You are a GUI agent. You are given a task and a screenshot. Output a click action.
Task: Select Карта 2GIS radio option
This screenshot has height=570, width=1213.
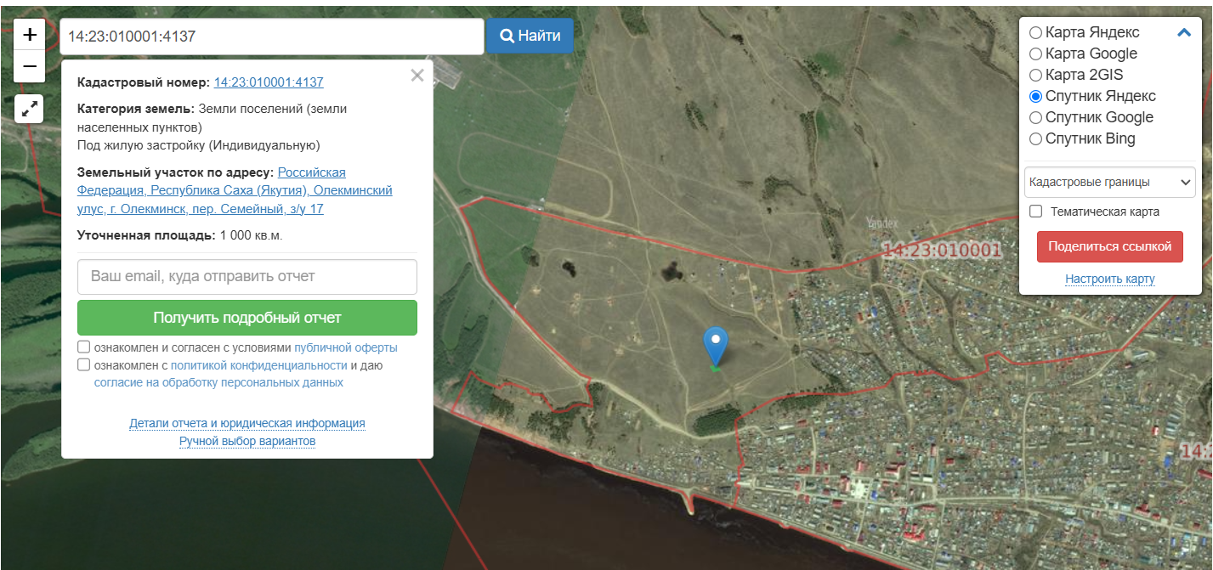(1035, 75)
